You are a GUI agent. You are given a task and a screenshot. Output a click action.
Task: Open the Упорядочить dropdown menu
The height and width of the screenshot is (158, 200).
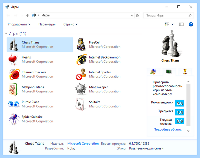tap(19, 24)
